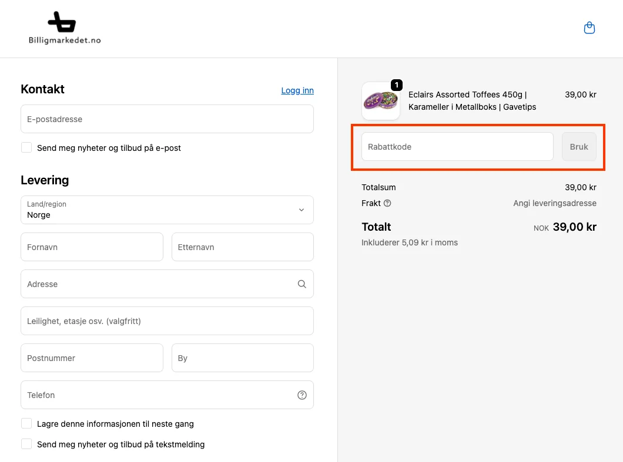Check Send meg nyheter og tilbud på tekstmelding
Screen dimensions: 623x462
tap(26, 444)
